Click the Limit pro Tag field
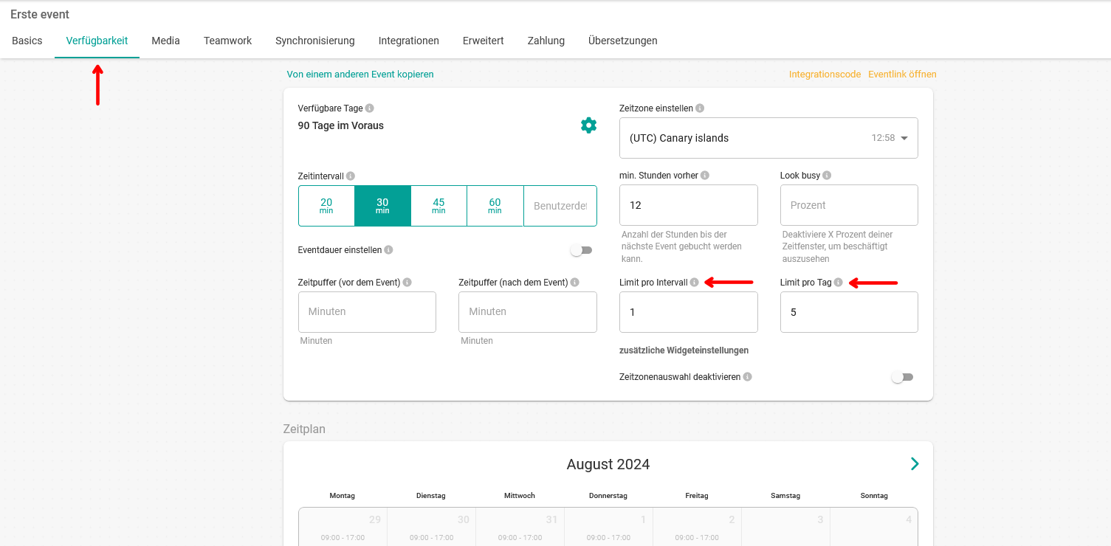Image resolution: width=1111 pixels, height=546 pixels. 849,312
